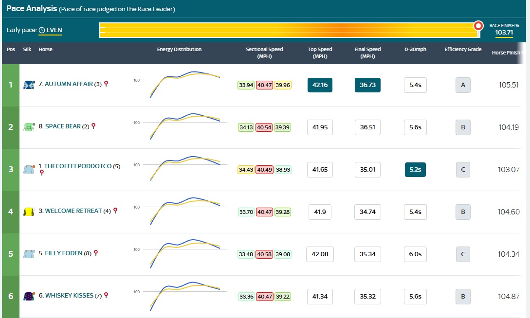Click Thecoffeepoddotco's 5.2s acceleration box
Image resolution: width=530 pixels, height=318 pixels.
415,170
